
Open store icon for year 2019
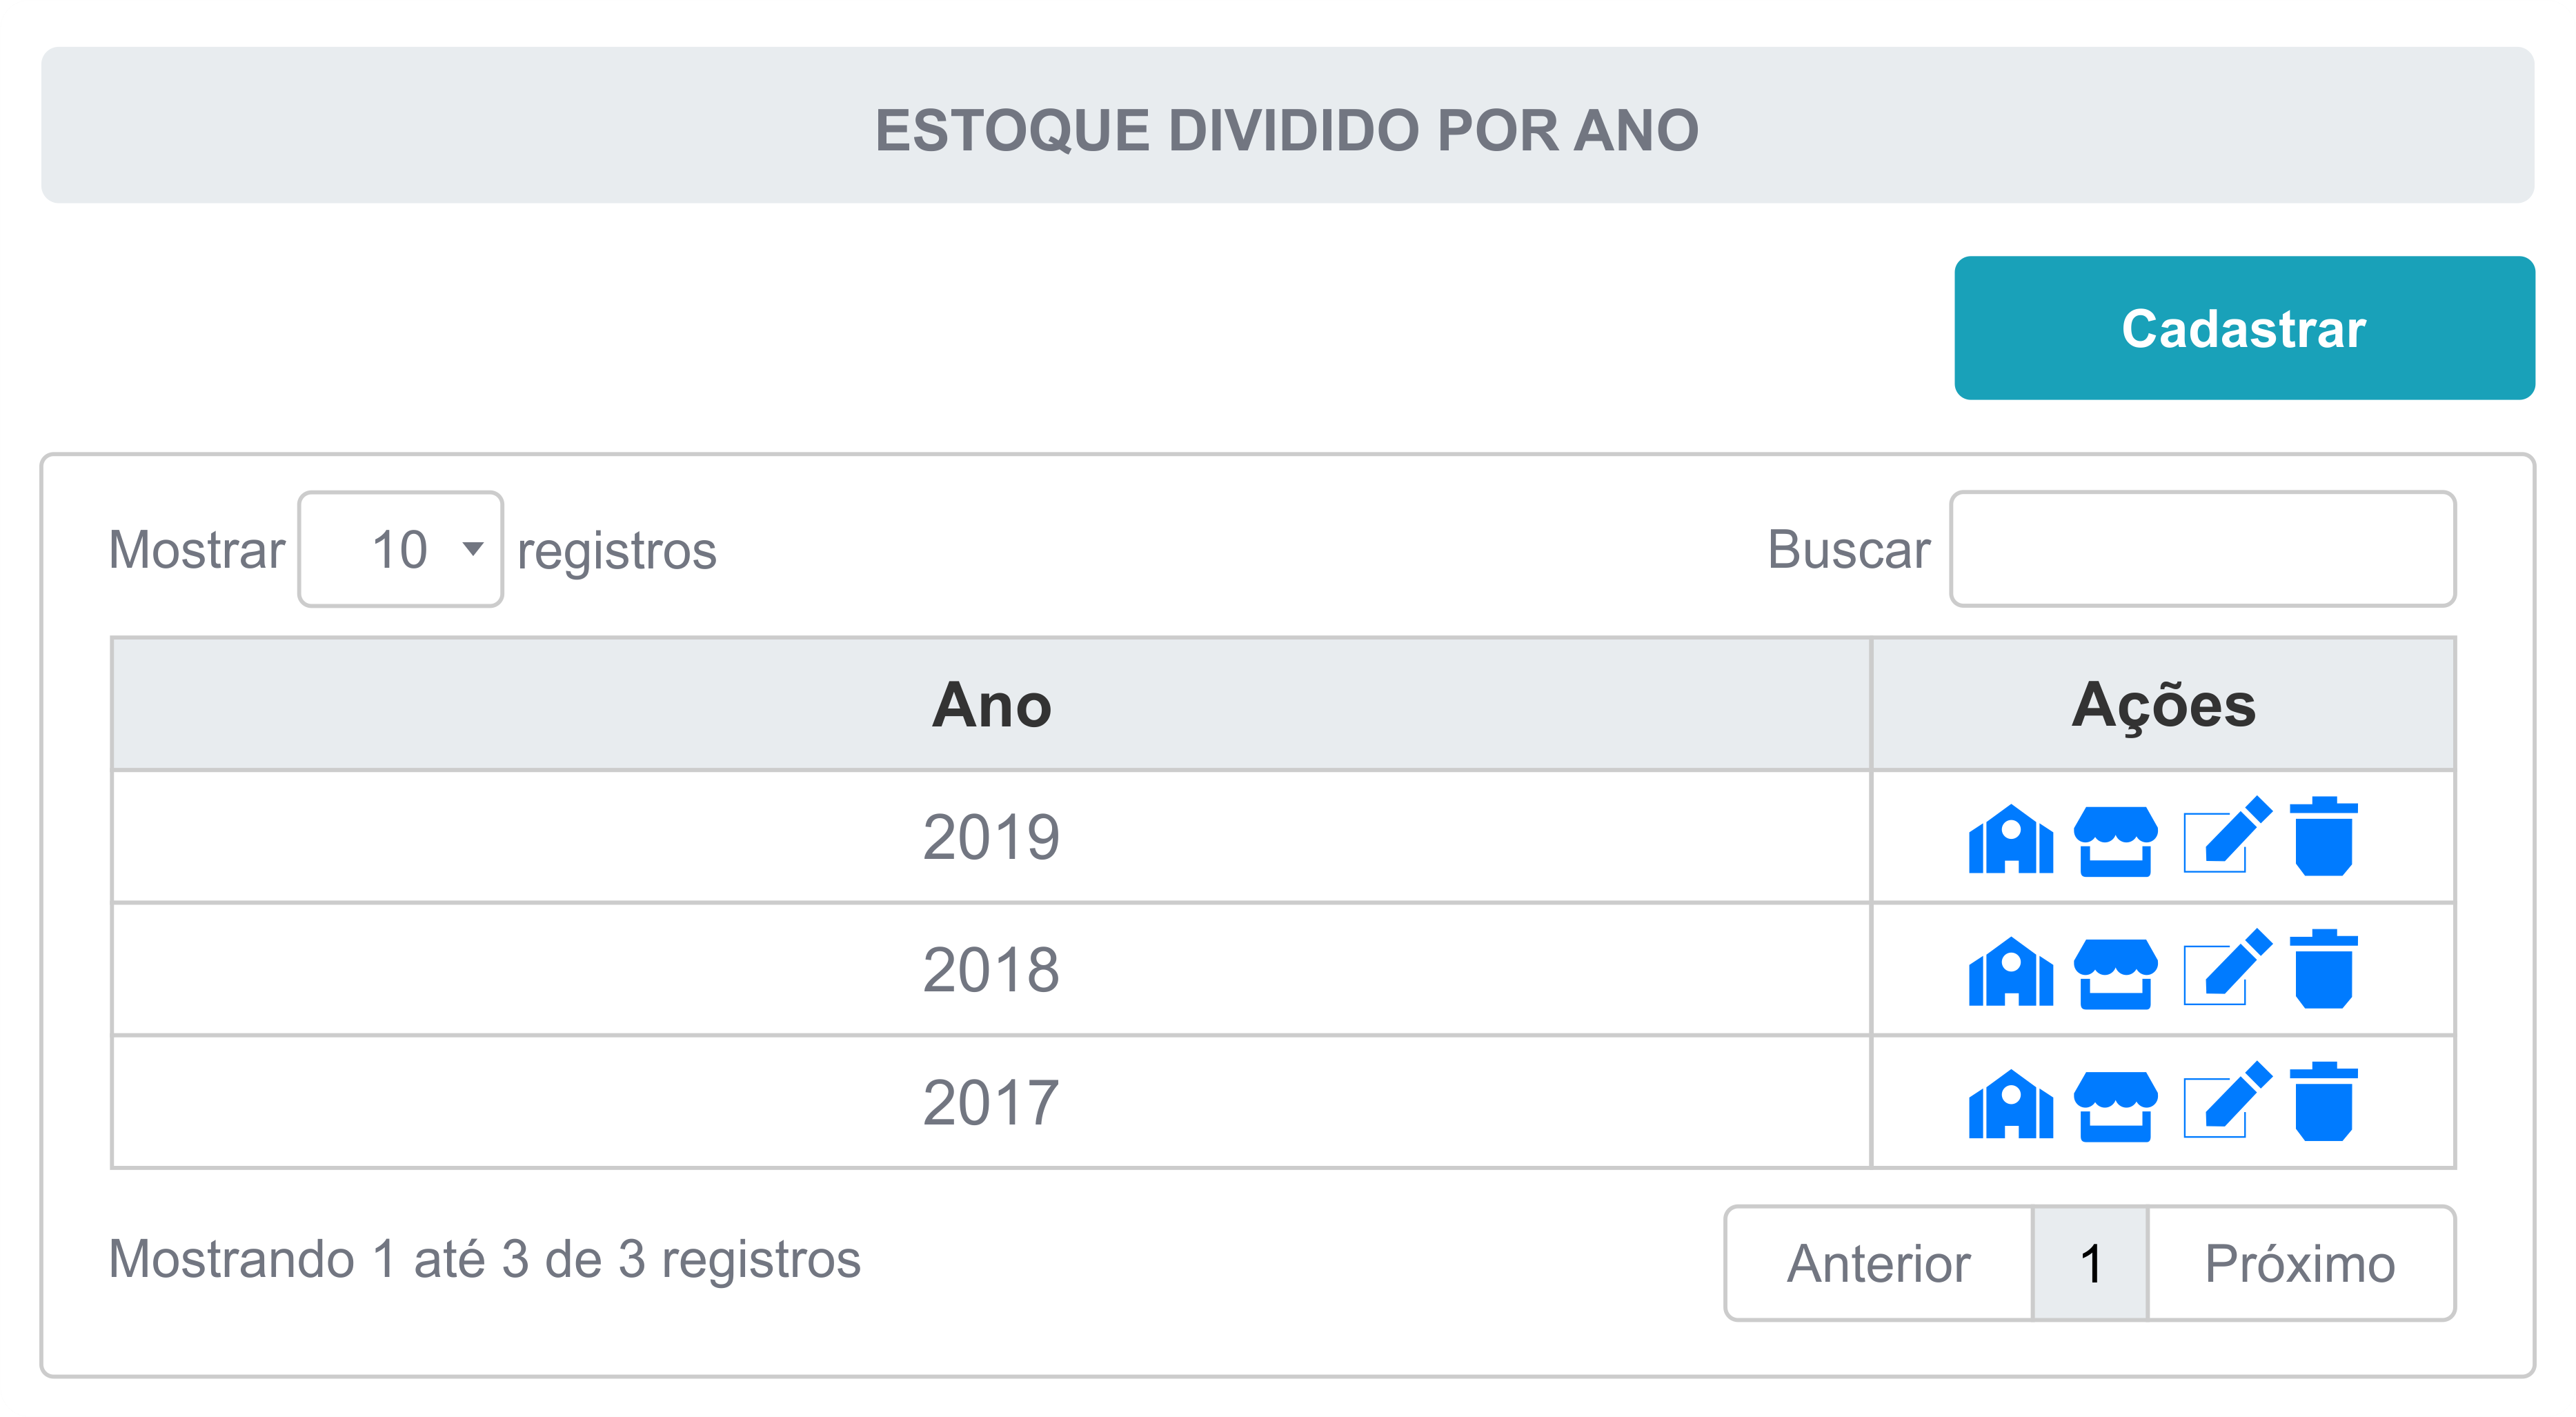[2115, 840]
